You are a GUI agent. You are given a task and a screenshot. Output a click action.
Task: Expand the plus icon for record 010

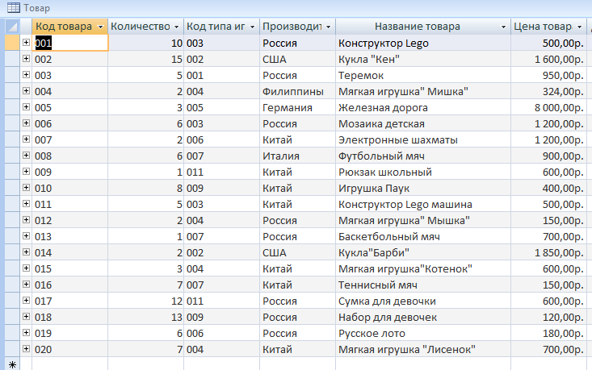click(26, 188)
